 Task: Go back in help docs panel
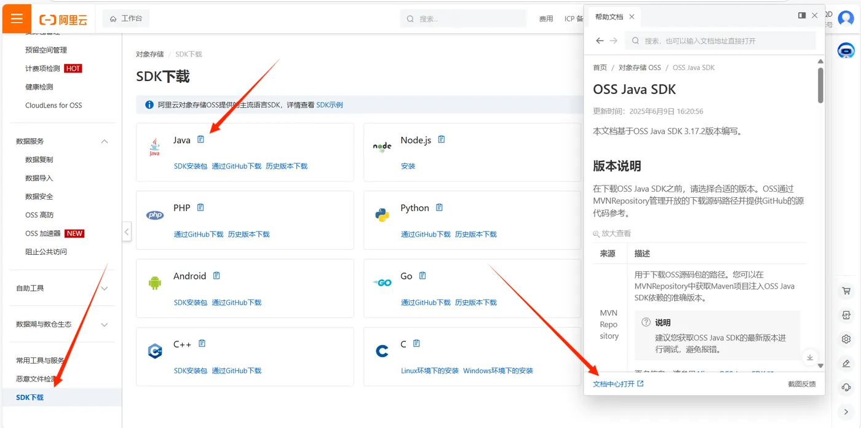[x=600, y=41]
